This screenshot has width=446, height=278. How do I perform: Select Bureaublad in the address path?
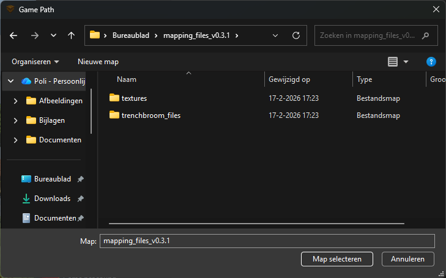pos(131,35)
